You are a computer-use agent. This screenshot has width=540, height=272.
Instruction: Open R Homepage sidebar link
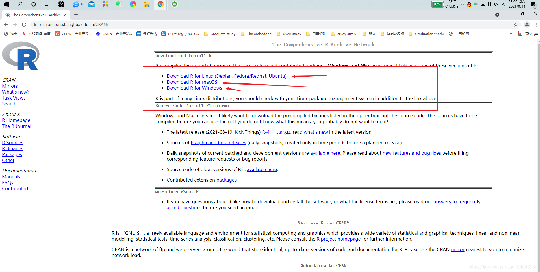(16, 120)
